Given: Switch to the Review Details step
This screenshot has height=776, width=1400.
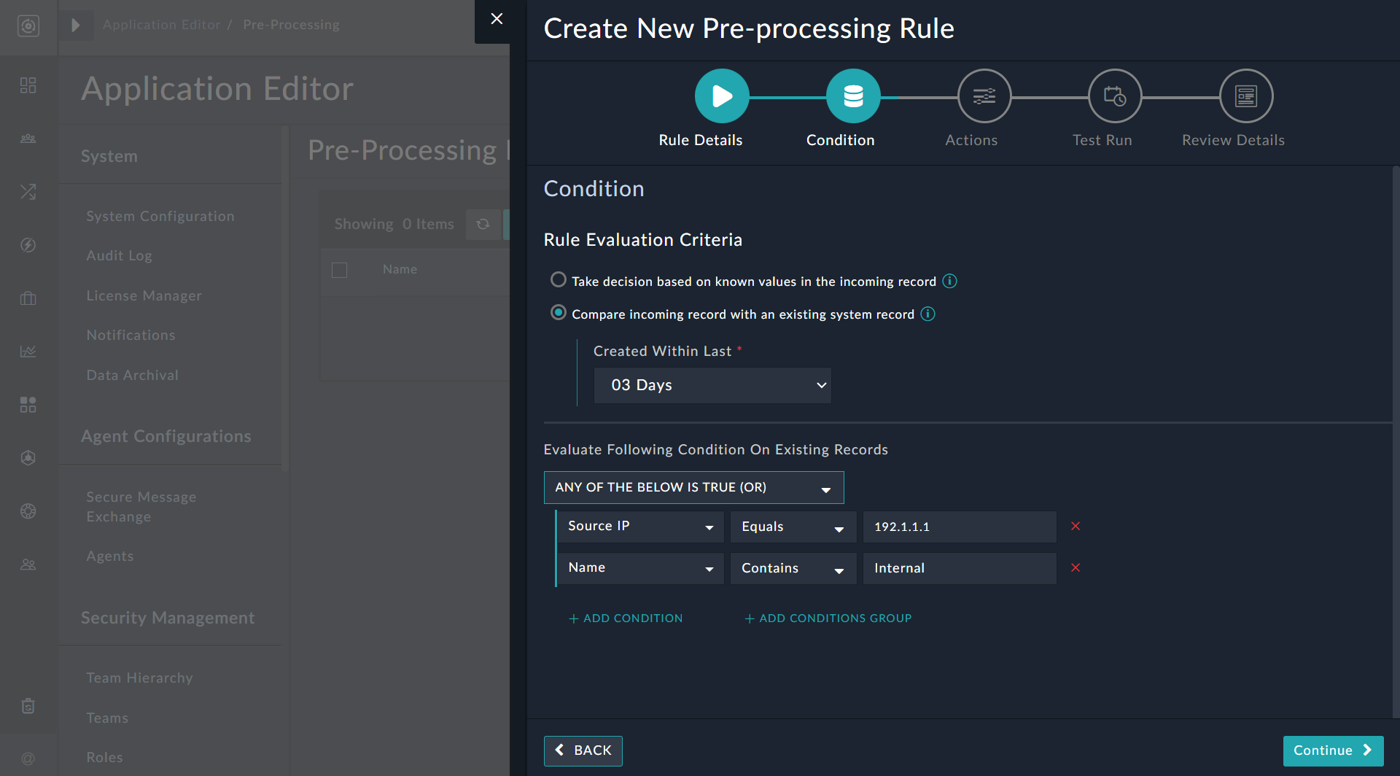Looking at the screenshot, I should (1245, 96).
